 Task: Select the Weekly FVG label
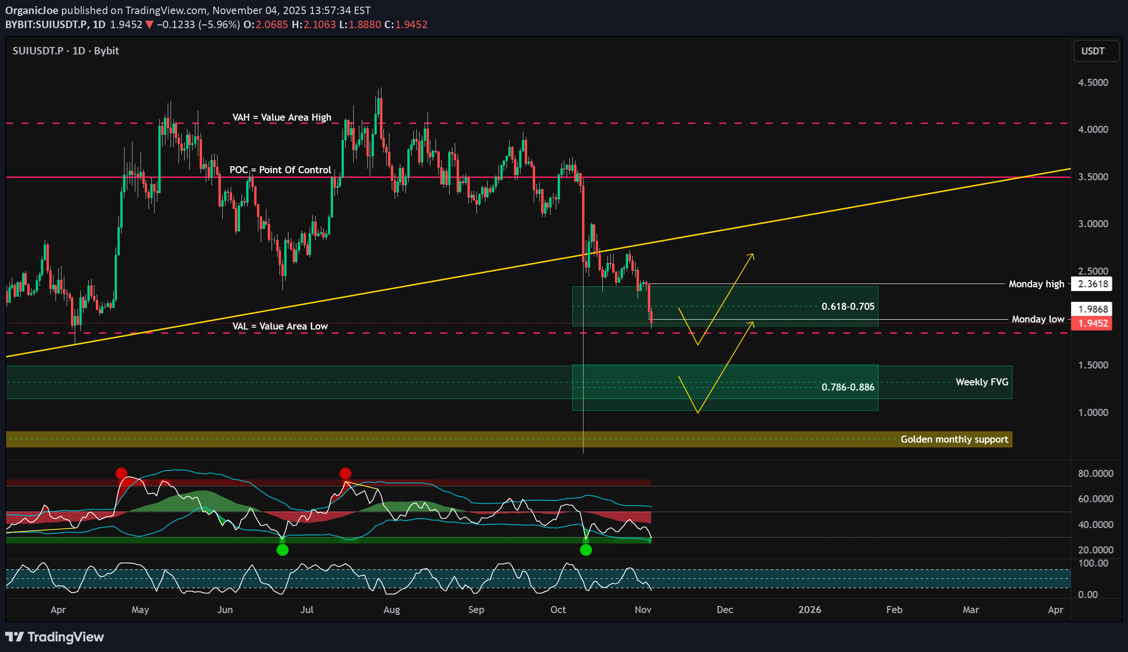click(981, 382)
